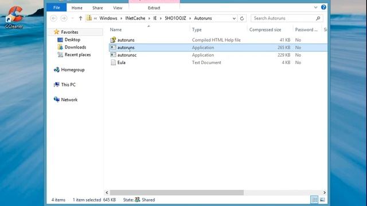The image size is (367, 206).
Task: Click the Desktop icon in sidebar
Action: click(60, 39)
